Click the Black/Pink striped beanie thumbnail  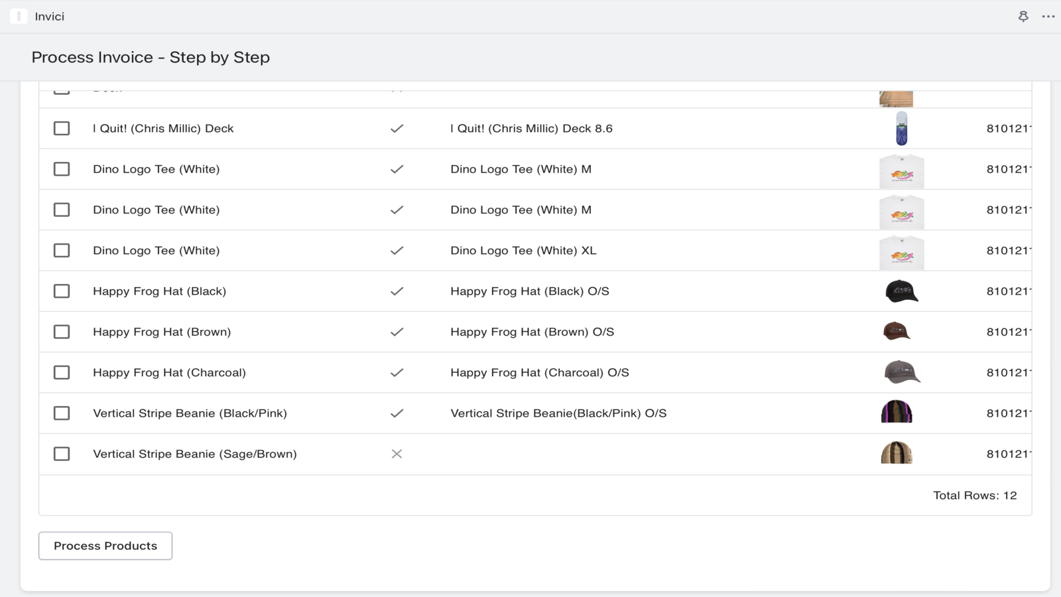pyautogui.click(x=897, y=412)
